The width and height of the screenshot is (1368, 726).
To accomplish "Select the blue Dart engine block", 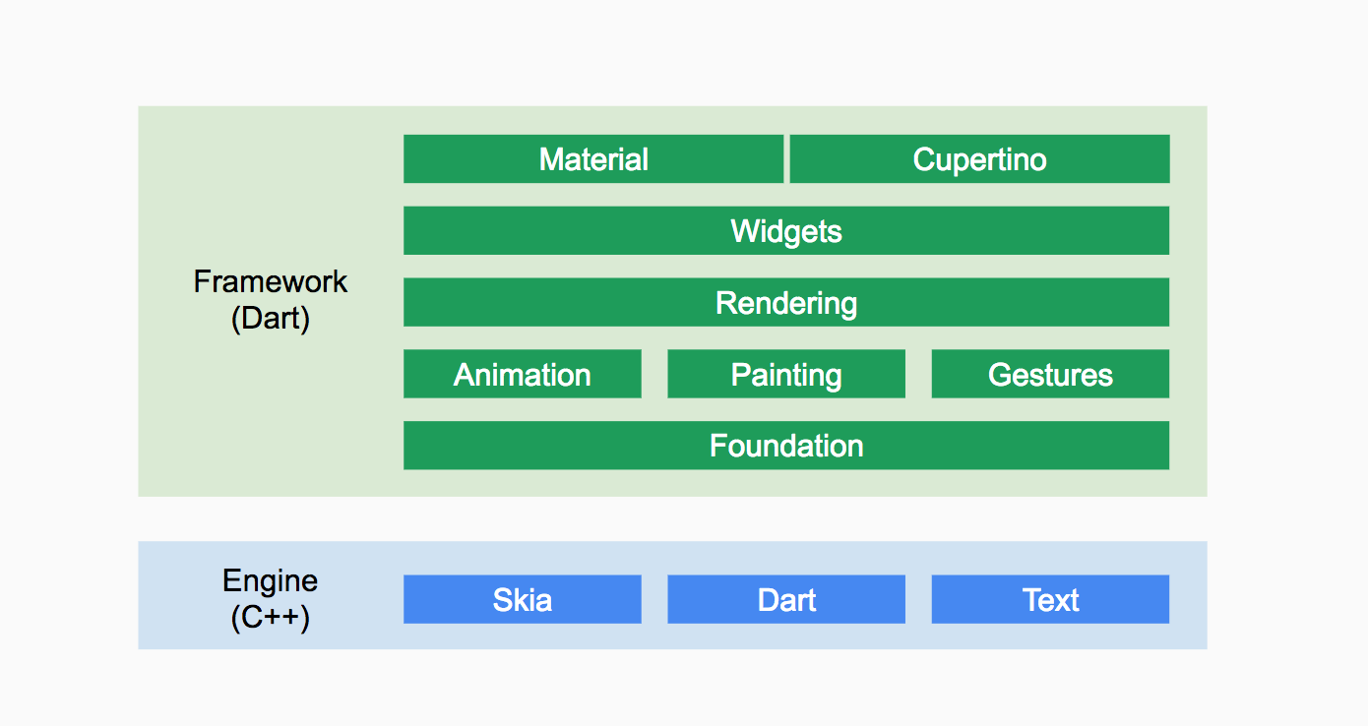I will click(786, 599).
